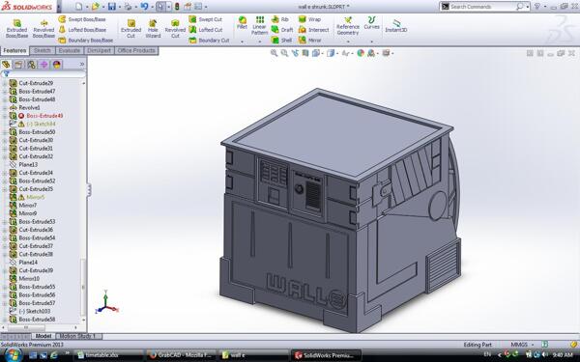The width and height of the screenshot is (580, 362).
Task: Open the Linear Pattern dropdown arrow
Action: click(x=260, y=42)
